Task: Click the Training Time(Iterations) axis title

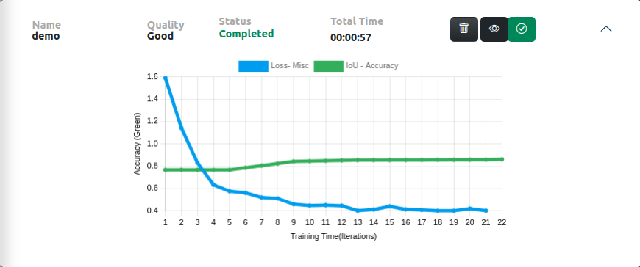Action: tap(333, 236)
